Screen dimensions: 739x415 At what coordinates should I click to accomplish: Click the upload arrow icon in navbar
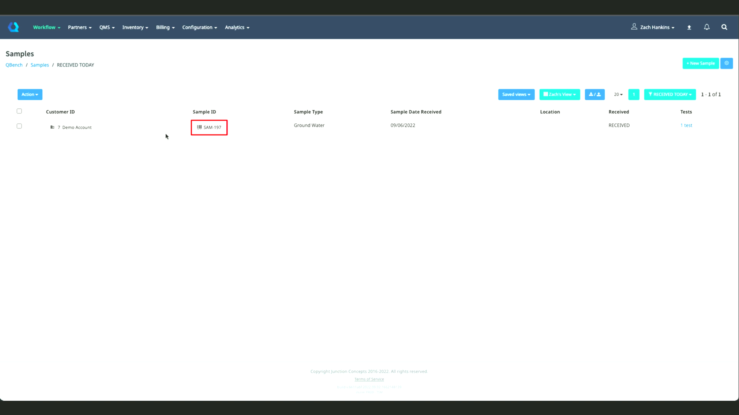689,27
